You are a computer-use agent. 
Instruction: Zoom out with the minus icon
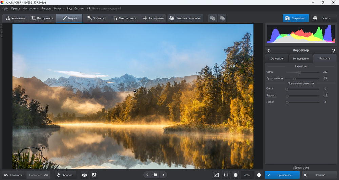coord(236,175)
